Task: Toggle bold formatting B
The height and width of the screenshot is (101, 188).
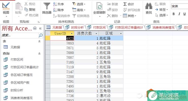Action: click(x=174, y=14)
